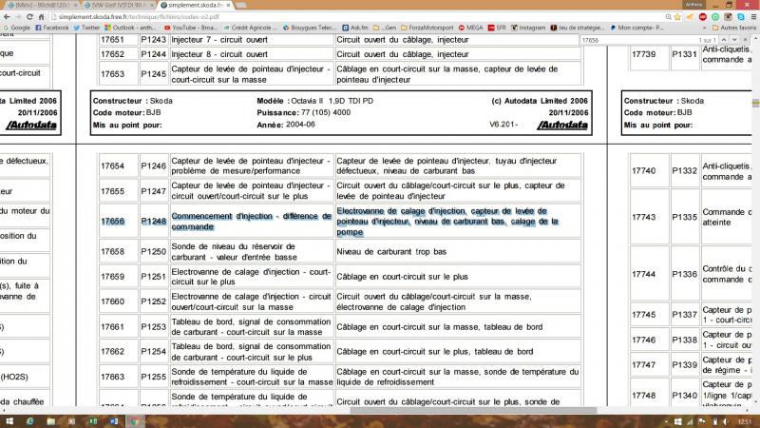Switch to the first Mkiv tab
This screenshot has height=428, width=760.
(x=40, y=5)
